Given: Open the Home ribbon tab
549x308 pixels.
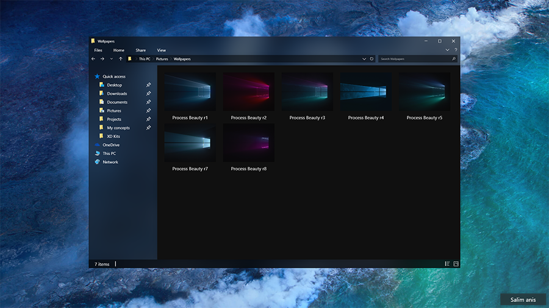Looking at the screenshot, I should click(118, 51).
